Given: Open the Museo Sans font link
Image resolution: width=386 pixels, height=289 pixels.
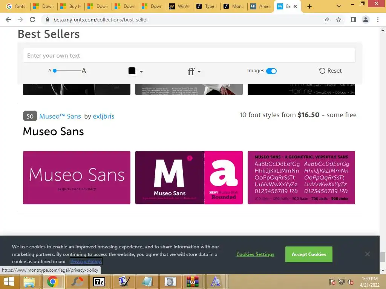Looking at the screenshot, I should tap(60, 116).
